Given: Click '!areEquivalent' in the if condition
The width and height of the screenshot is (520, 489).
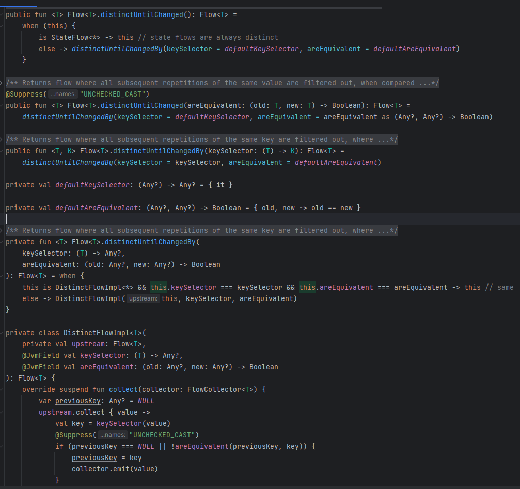Looking at the screenshot, I should (x=200, y=446).
